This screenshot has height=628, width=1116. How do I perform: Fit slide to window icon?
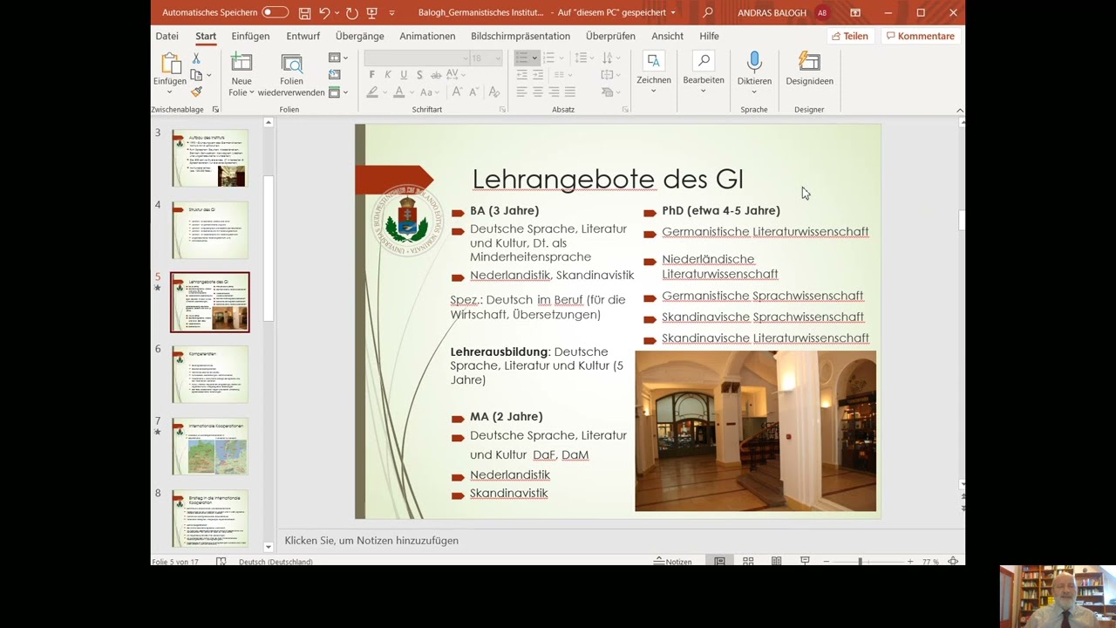953,561
